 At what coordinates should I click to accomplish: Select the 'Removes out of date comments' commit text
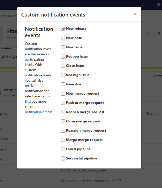pos(91,181)
